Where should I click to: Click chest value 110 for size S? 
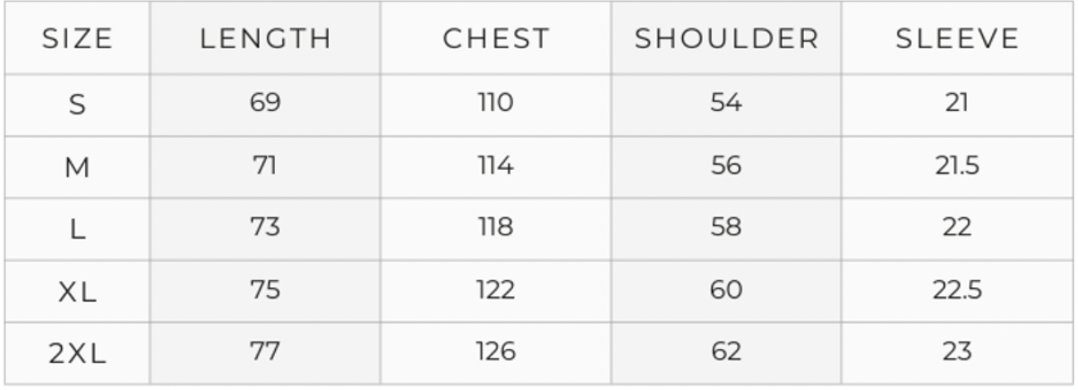coord(496,104)
